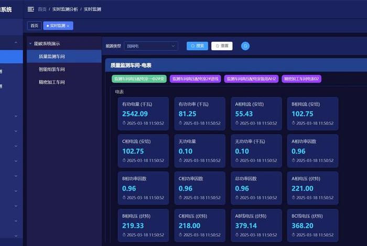The width and height of the screenshot is (367, 246).
Task: Click the clock icon in 有功电量 card
Action: pyautogui.click(x=124, y=124)
